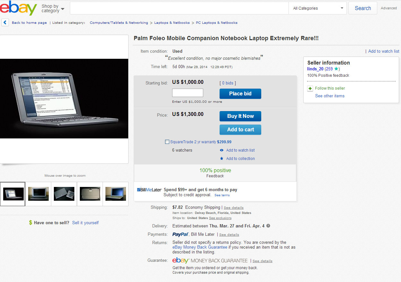Click the green dollar sign icon
This screenshot has height=282, width=401.
(x=30, y=223)
